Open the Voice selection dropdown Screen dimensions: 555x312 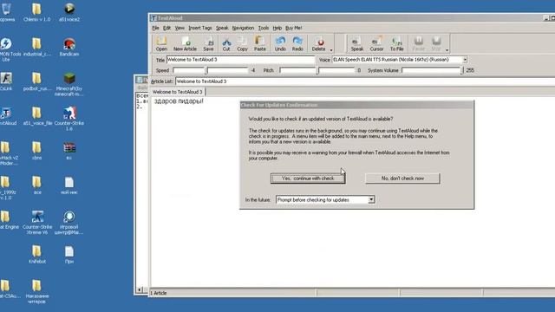point(465,60)
